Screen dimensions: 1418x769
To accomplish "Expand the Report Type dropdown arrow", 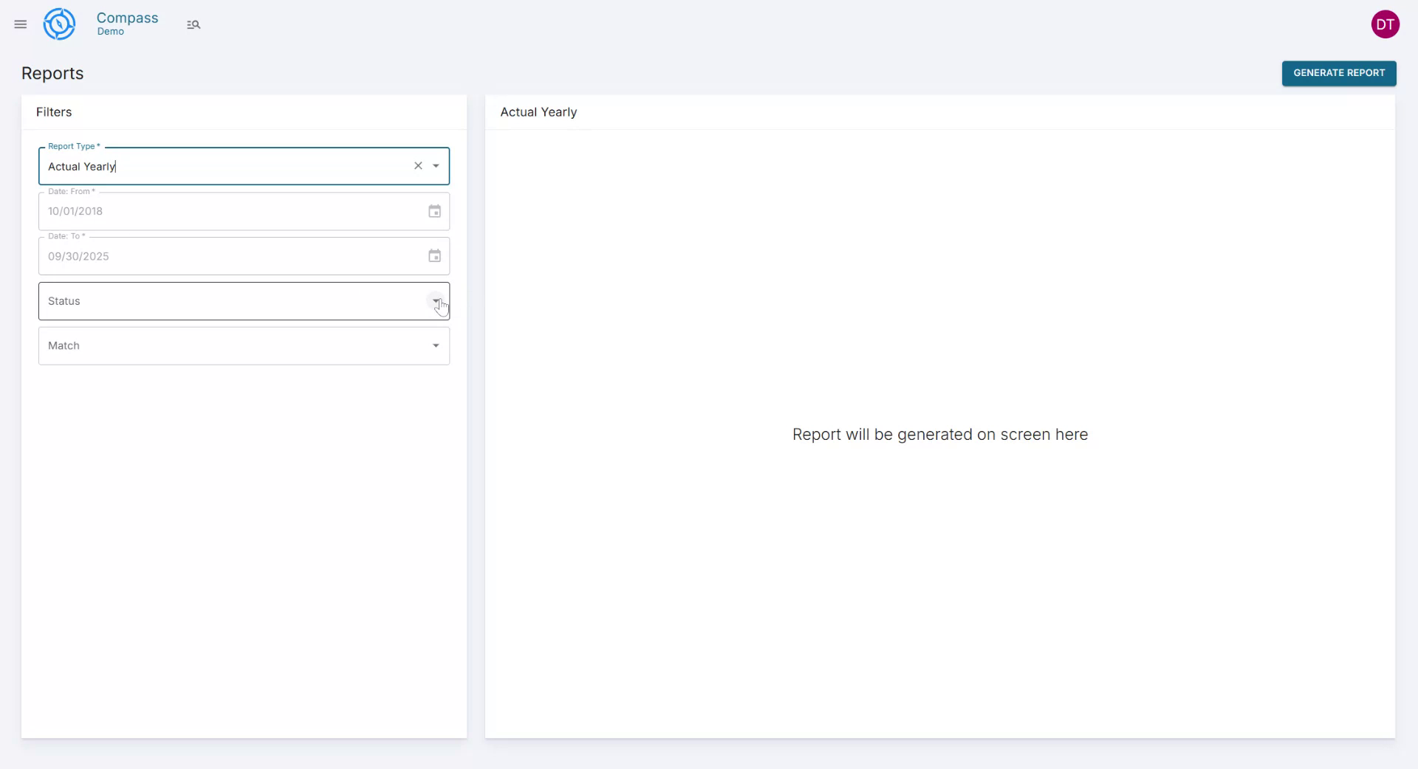I will 436,166.
